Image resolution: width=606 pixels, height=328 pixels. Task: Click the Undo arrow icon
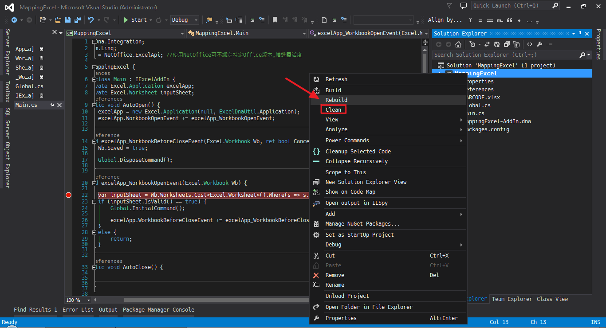pos(91,20)
